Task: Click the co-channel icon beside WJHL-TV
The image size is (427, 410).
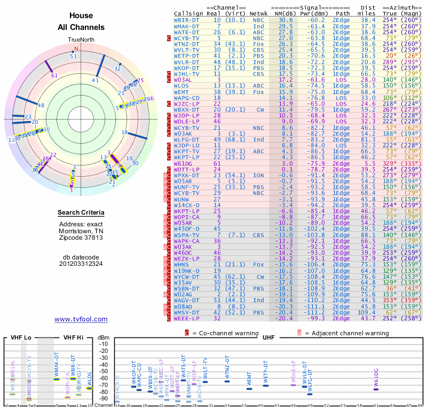Action: click(169, 74)
